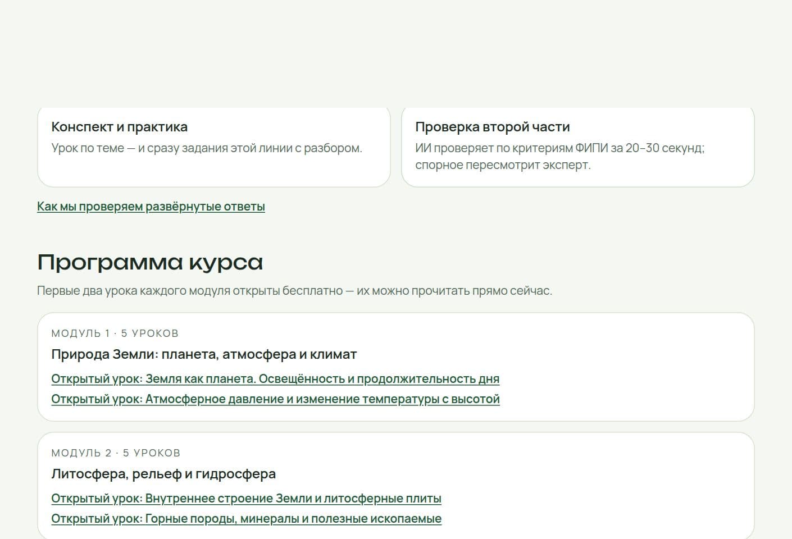Open lesson 'Внутреннее строение Земли и литосферные плиты'
The height and width of the screenshot is (539, 792).
pos(246,499)
